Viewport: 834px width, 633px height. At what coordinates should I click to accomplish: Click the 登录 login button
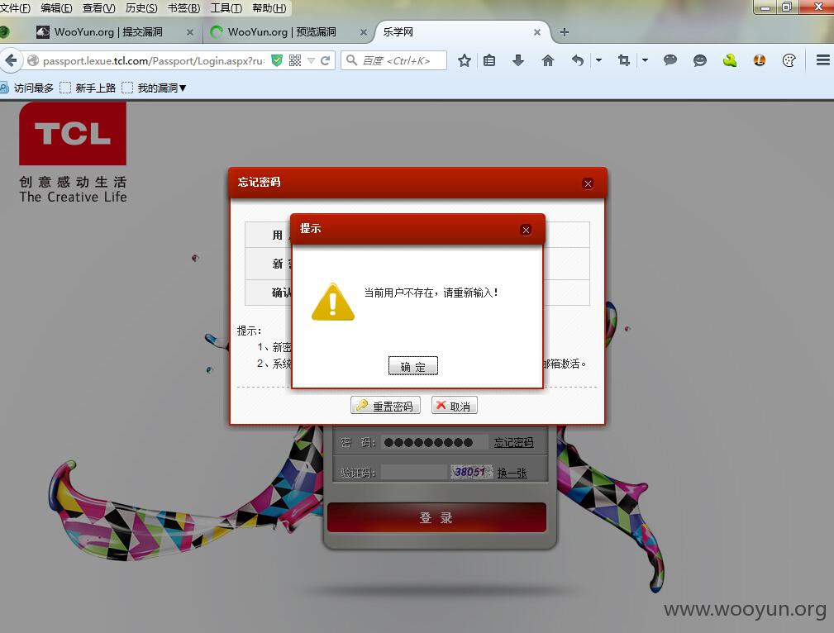(436, 517)
